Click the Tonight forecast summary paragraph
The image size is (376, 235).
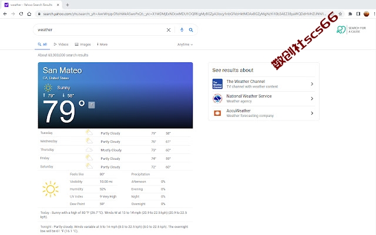114,229
